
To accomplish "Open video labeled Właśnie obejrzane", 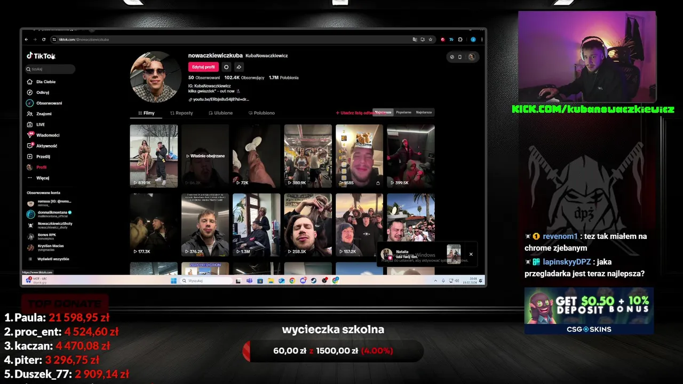I will click(205, 156).
